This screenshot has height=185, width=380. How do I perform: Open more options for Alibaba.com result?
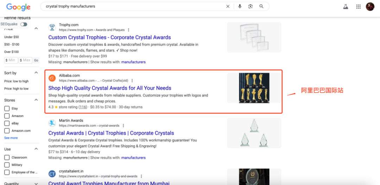[132, 81]
